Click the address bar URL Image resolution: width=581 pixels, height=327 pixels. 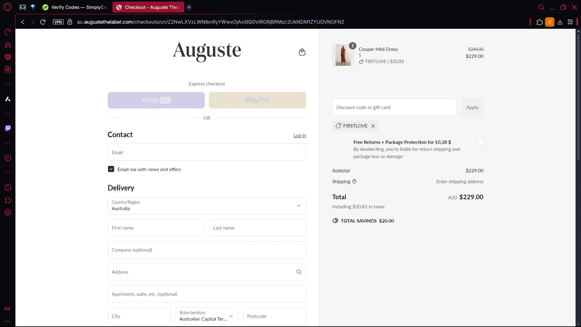coord(210,22)
